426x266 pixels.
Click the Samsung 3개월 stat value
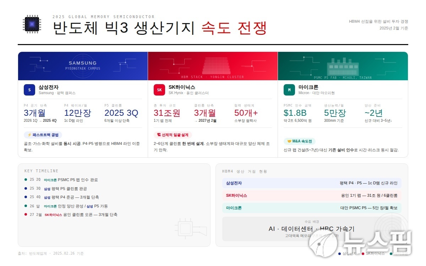tap(34, 113)
